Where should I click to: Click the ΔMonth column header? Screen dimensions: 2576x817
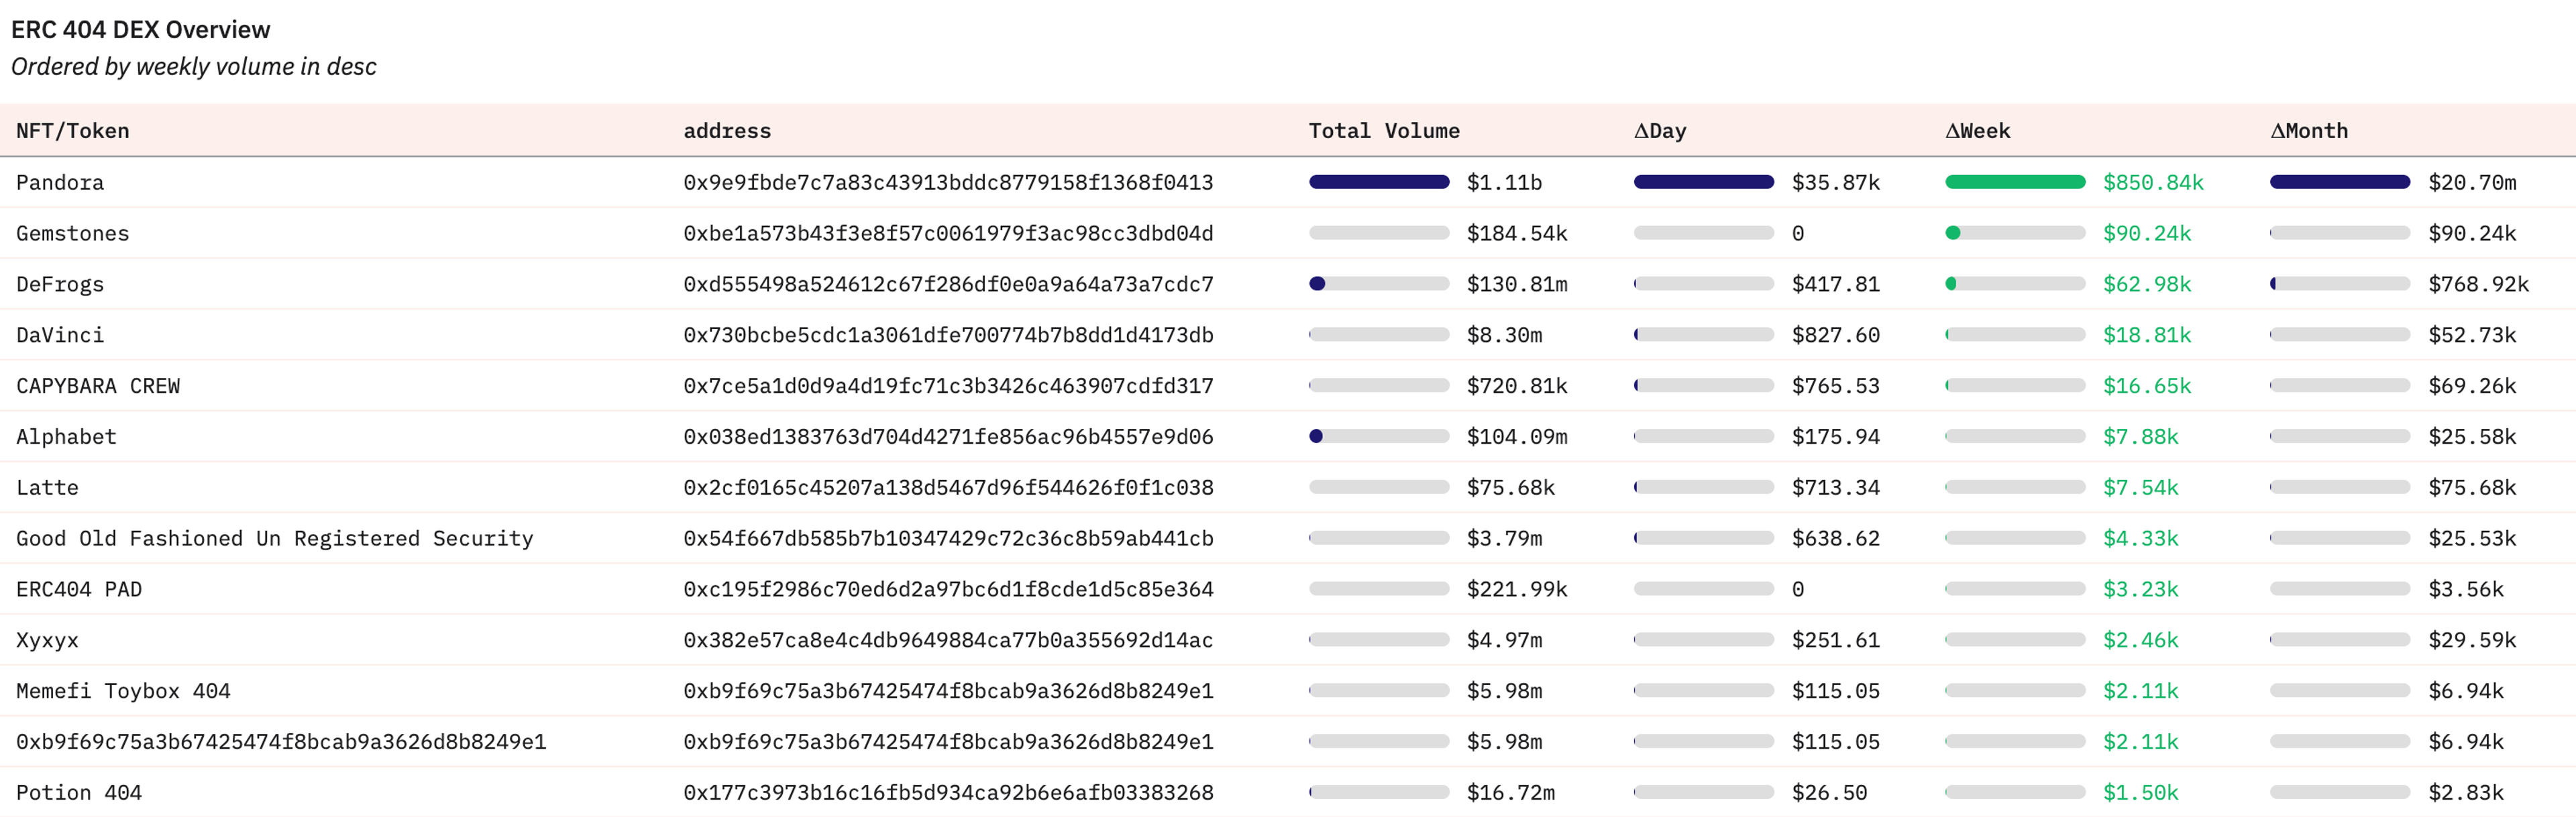(x=2309, y=131)
